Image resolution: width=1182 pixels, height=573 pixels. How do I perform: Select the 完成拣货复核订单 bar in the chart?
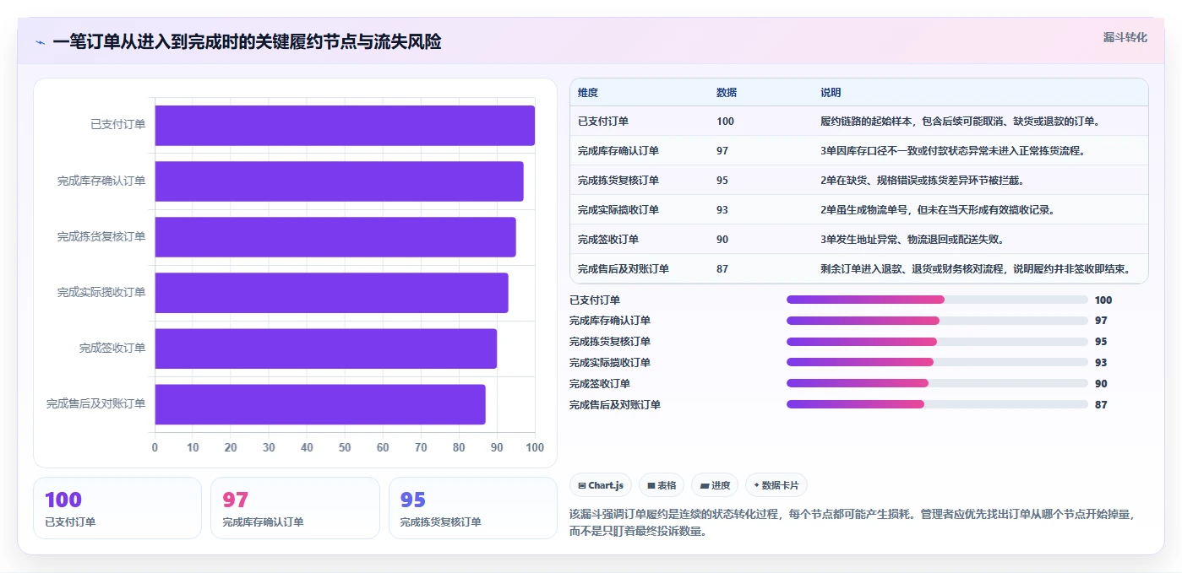click(335, 236)
